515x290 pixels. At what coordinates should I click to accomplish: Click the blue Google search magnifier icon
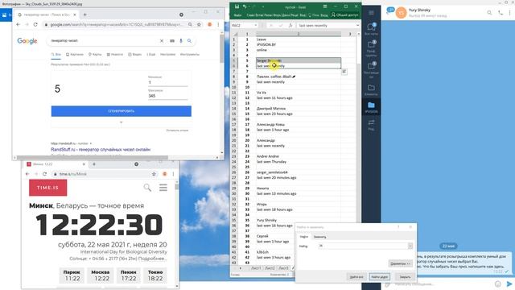(189, 41)
